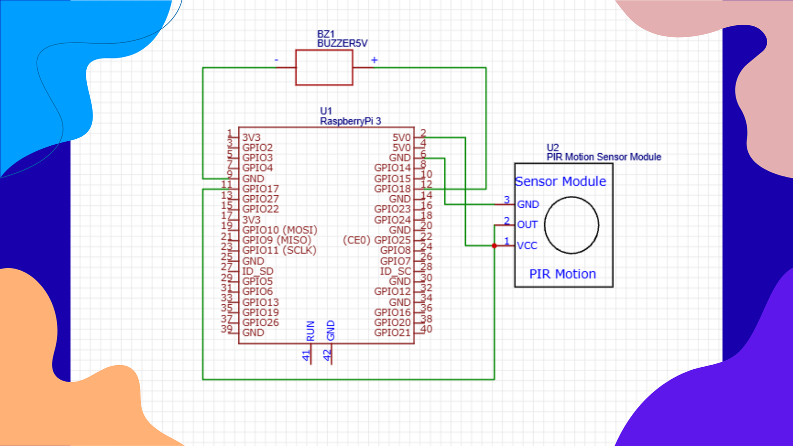This screenshot has height=446, width=793.
Task: Click the GND label at pin 6
Action: [x=400, y=158]
